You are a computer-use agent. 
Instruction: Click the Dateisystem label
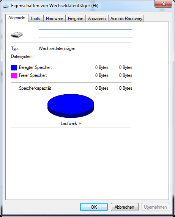click(x=22, y=56)
